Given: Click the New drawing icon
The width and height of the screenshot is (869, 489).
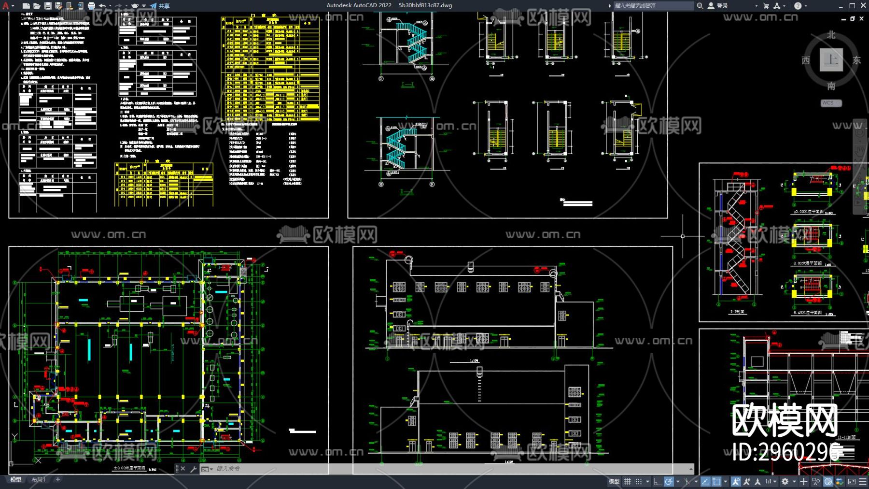Looking at the screenshot, I should coord(26,6).
